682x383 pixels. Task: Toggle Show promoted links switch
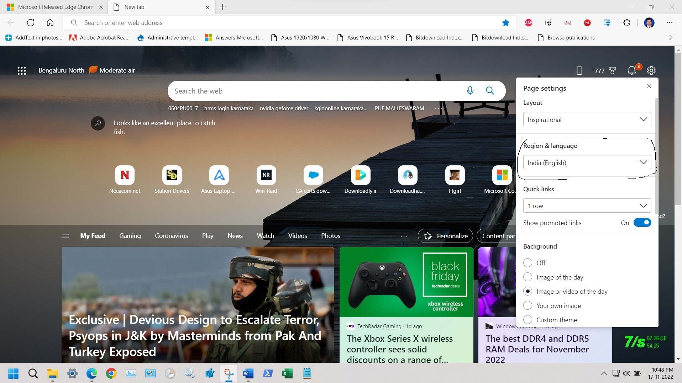click(x=642, y=223)
